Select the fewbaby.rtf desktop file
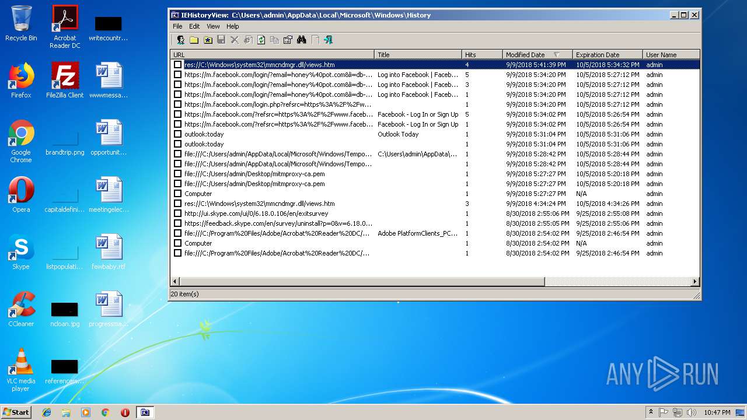The height and width of the screenshot is (420, 747). 109,252
